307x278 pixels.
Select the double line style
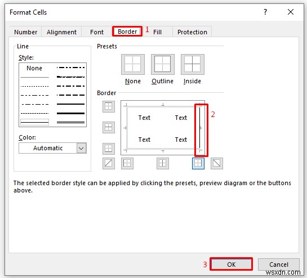point(70,123)
